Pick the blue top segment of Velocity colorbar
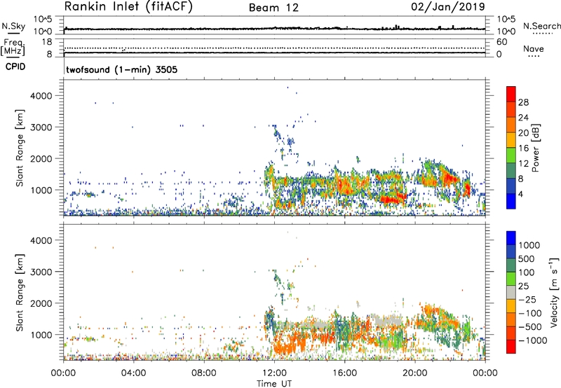 pyautogui.click(x=511, y=238)
